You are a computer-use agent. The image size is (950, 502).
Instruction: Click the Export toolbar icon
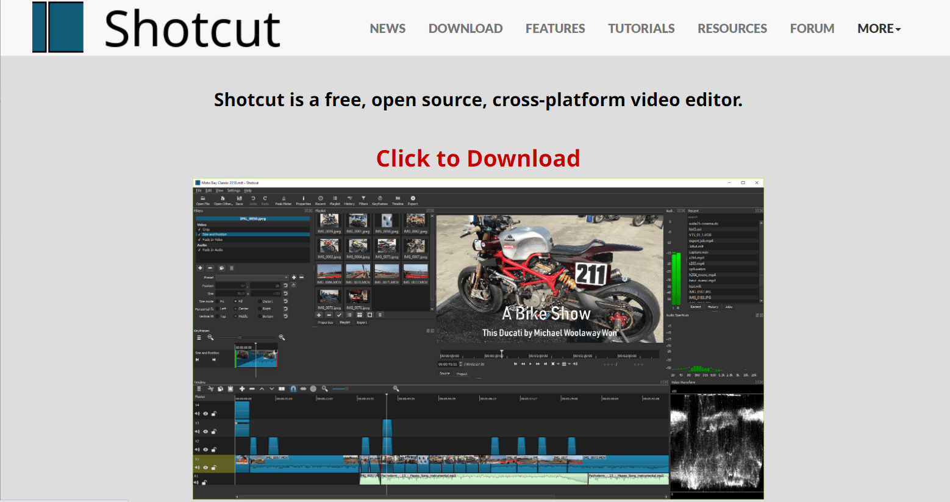(x=413, y=200)
